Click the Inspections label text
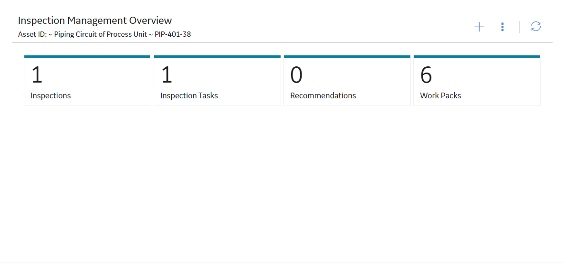 click(51, 96)
